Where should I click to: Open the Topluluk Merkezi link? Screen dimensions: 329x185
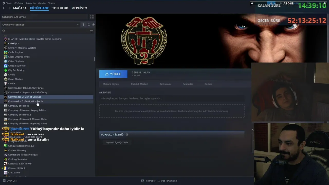(x=139, y=84)
